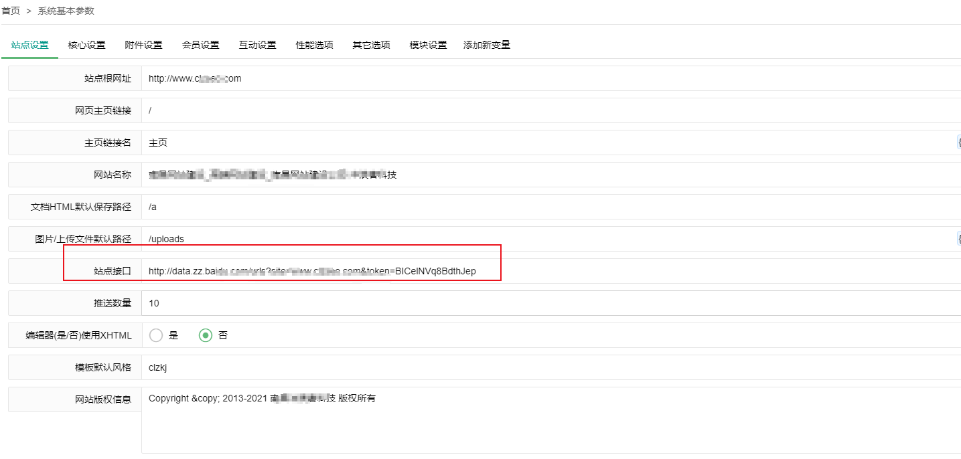The image size is (961, 459).
Task: Select the 互动设置 tab
Action: [x=257, y=45]
